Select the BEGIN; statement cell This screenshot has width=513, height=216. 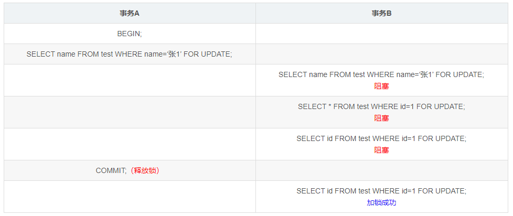[130, 34]
